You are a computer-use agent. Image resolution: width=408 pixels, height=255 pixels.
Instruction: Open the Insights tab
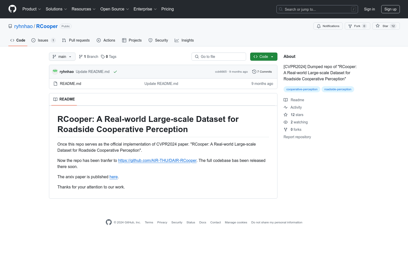(184, 40)
